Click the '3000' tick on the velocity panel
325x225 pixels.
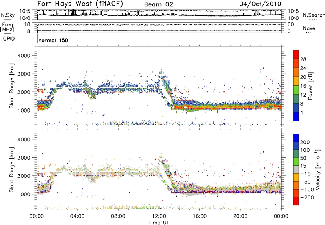pyautogui.click(x=24, y=158)
